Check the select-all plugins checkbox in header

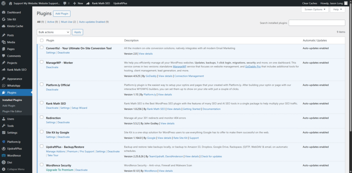tap(42, 41)
